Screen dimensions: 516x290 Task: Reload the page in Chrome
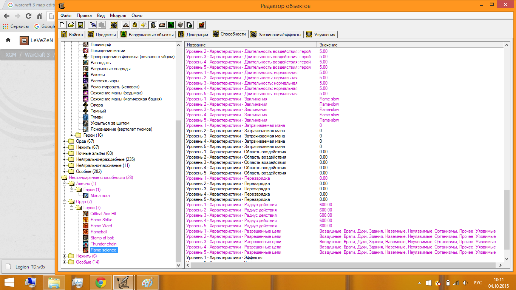(x=28, y=16)
